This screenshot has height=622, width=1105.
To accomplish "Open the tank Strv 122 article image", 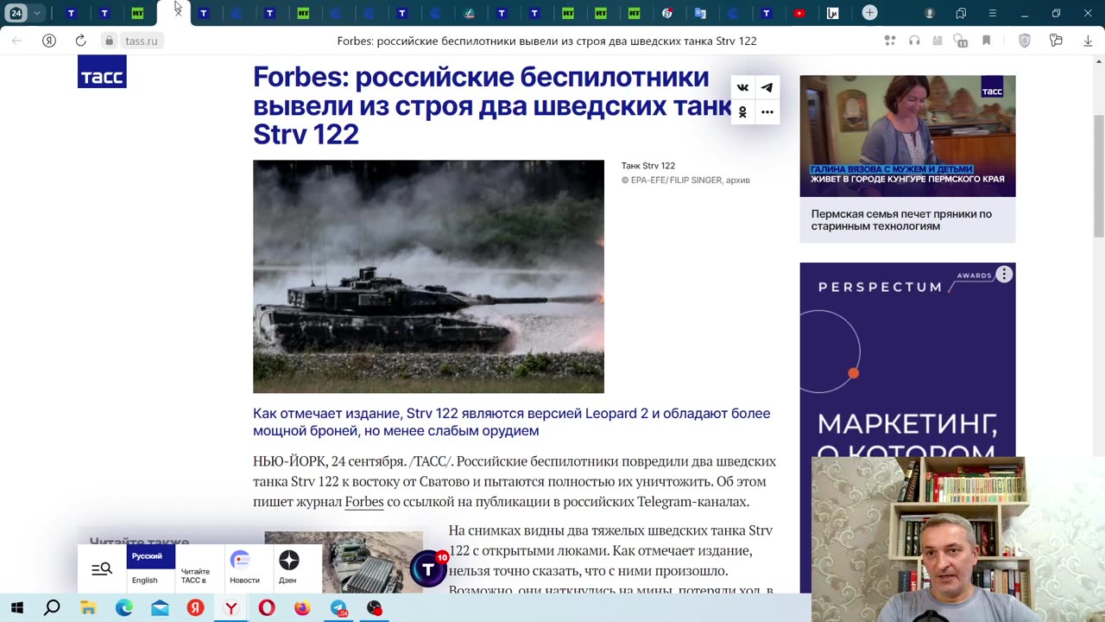I will [x=428, y=276].
